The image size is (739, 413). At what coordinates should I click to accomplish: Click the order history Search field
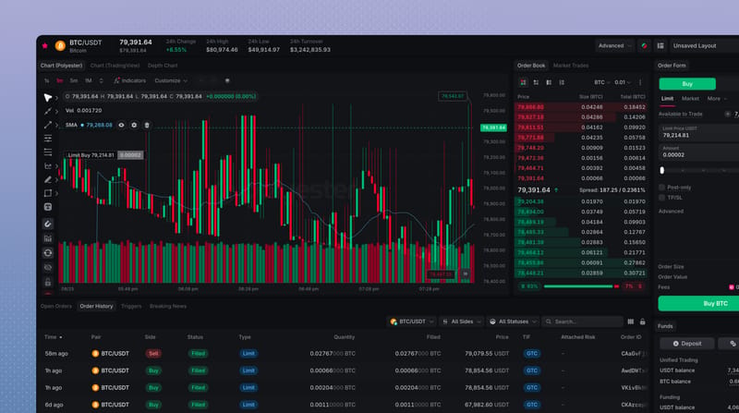582,322
